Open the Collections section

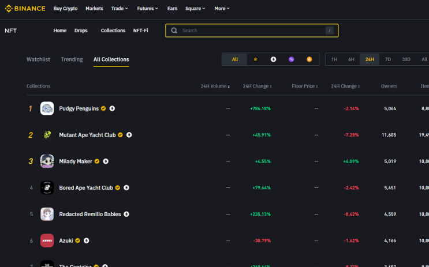point(113,31)
